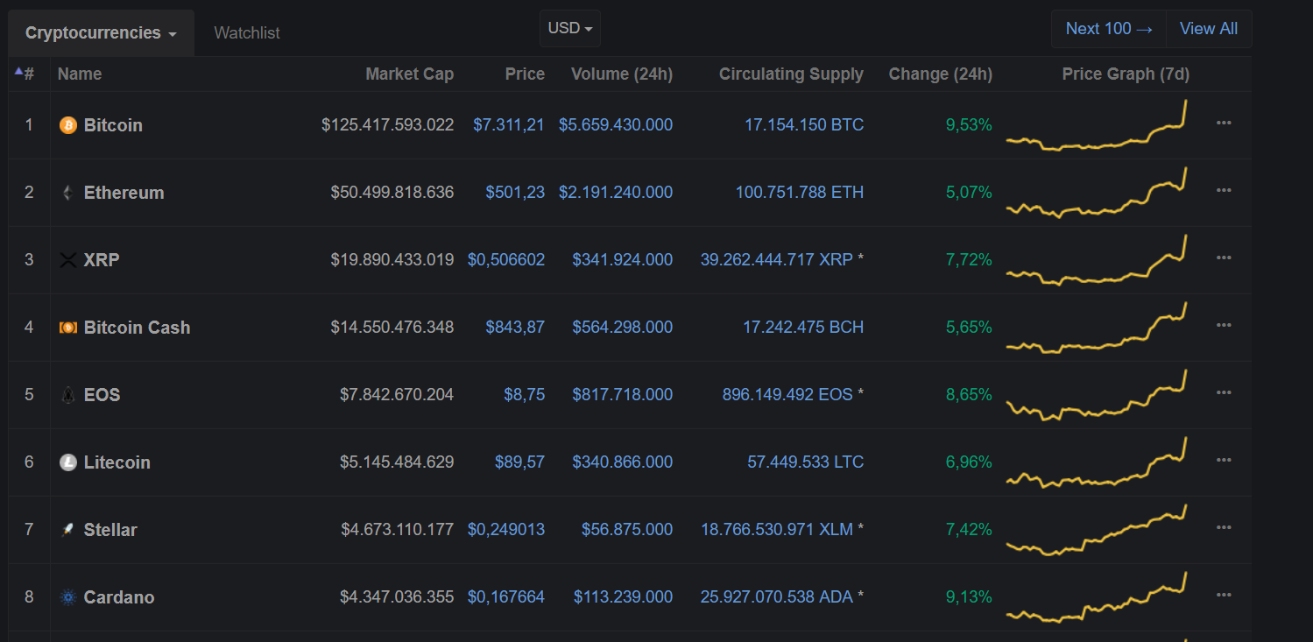Open the Litecoin name link
The height and width of the screenshot is (642, 1313).
click(x=117, y=462)
